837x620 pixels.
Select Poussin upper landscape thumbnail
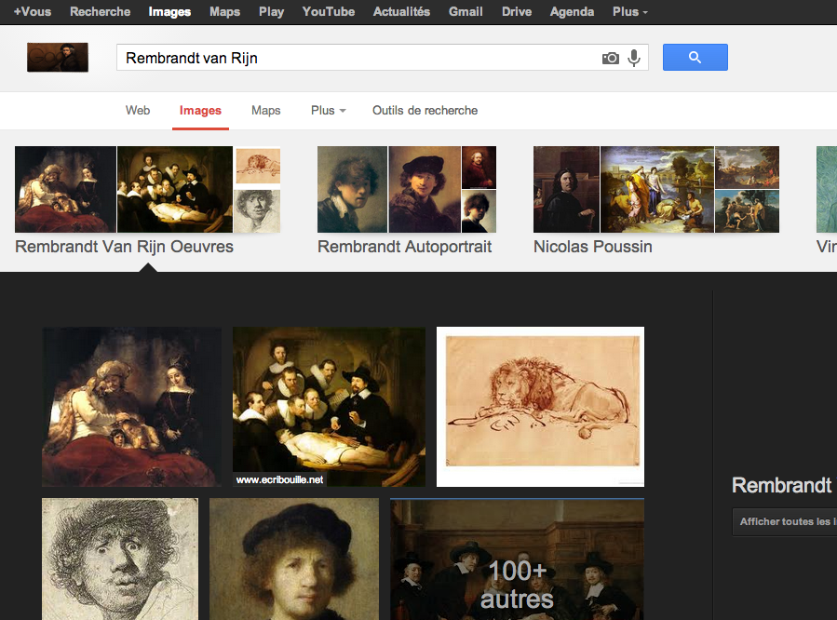click(747, 168)
